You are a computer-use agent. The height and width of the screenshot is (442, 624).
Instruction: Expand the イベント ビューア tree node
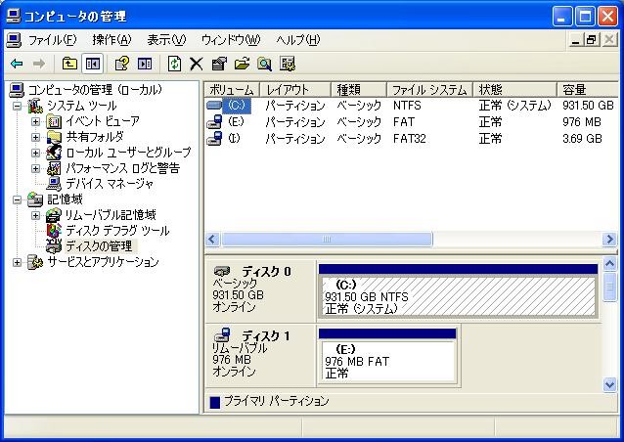pos(35,121)
